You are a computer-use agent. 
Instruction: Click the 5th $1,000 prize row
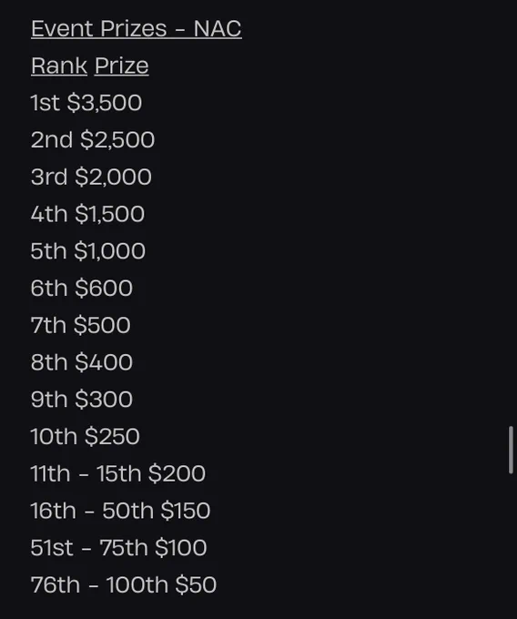[x=88, y=251]
